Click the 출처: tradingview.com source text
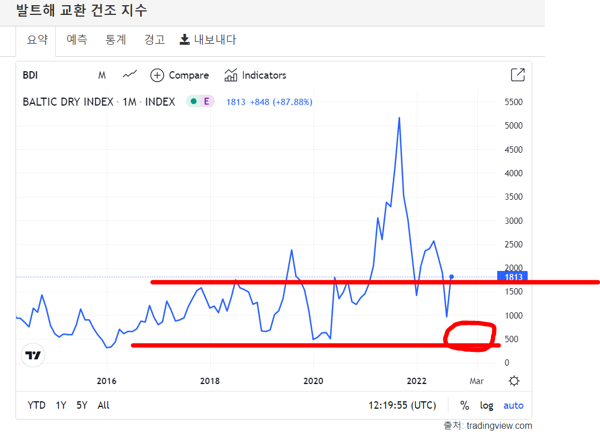Screen dimensions: 600x438 click(x=487, y=426)
